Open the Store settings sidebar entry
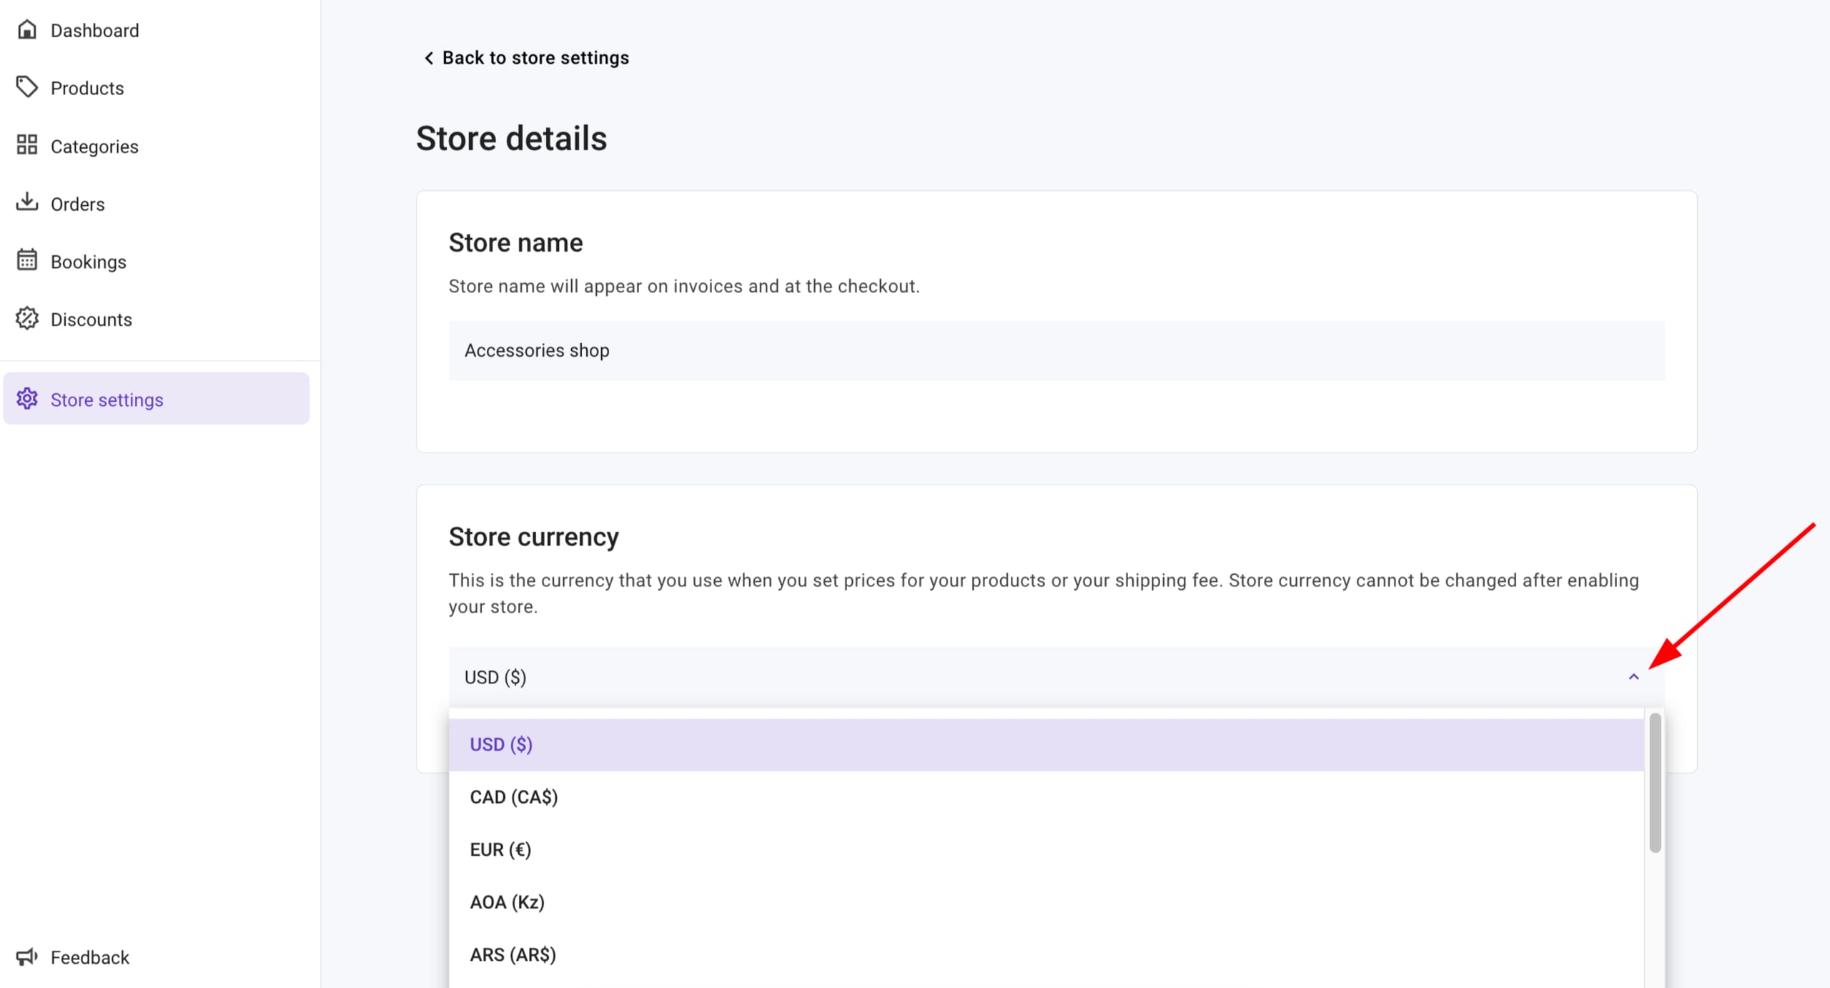The width and height of the screenshot is (1830, 988). (107, 399)
